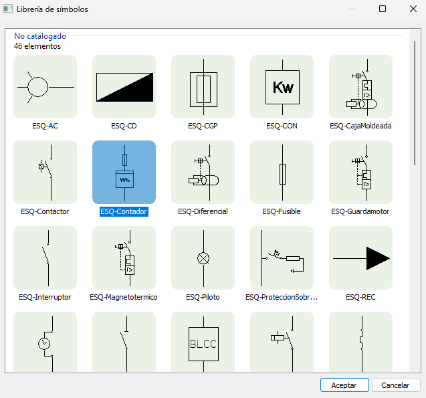Click the ESQ-Contador label text
The height and width of the screenshot is (398, 426).
(x=124, y=211)
